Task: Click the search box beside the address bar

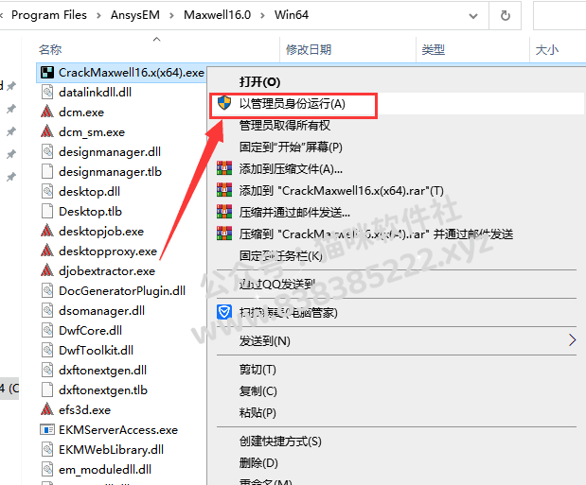Action: pos(559,15)
